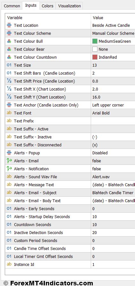Toggle the Alerts - Notification false value

[113, 169]
